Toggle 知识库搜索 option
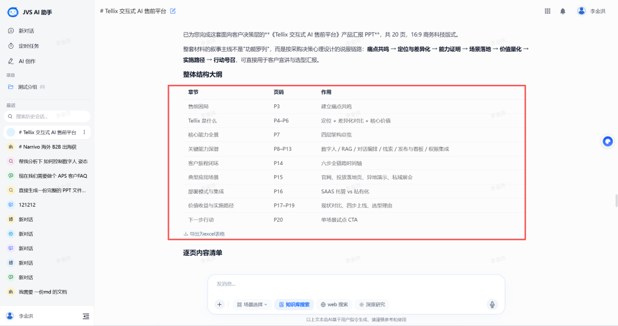 (x=294, y=304)
